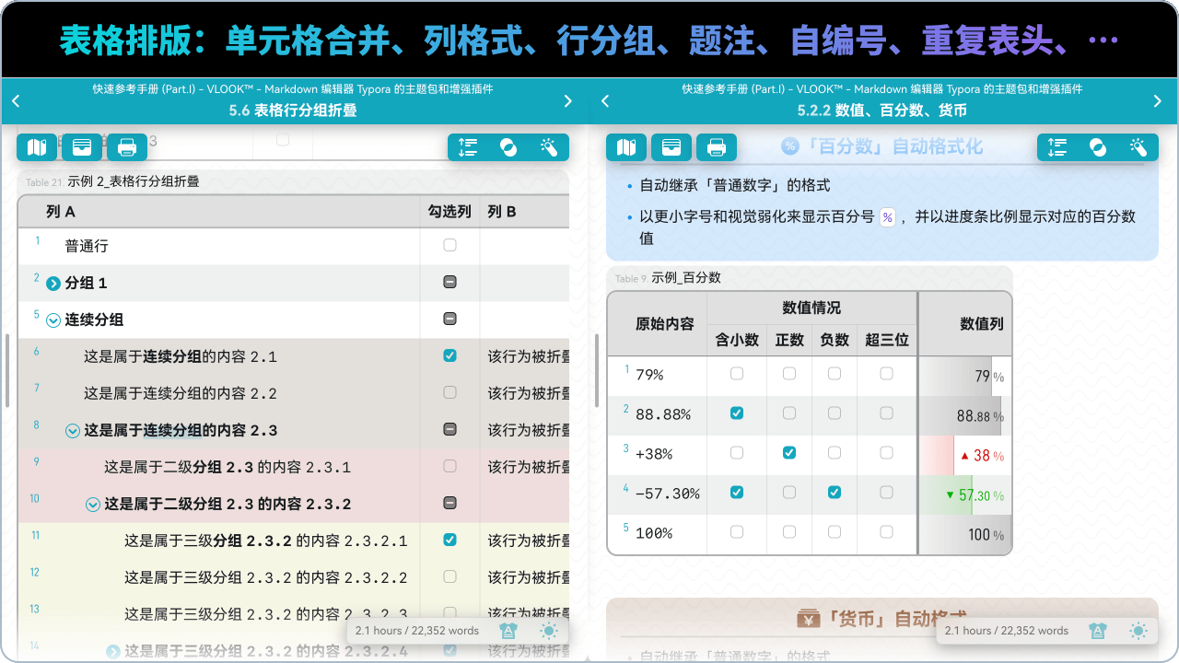Image resolution: width=1179 pixels, height=663 pixels.
Task: Collapse the 内容 2.3.2 second-level group
Action: (93, 505)
